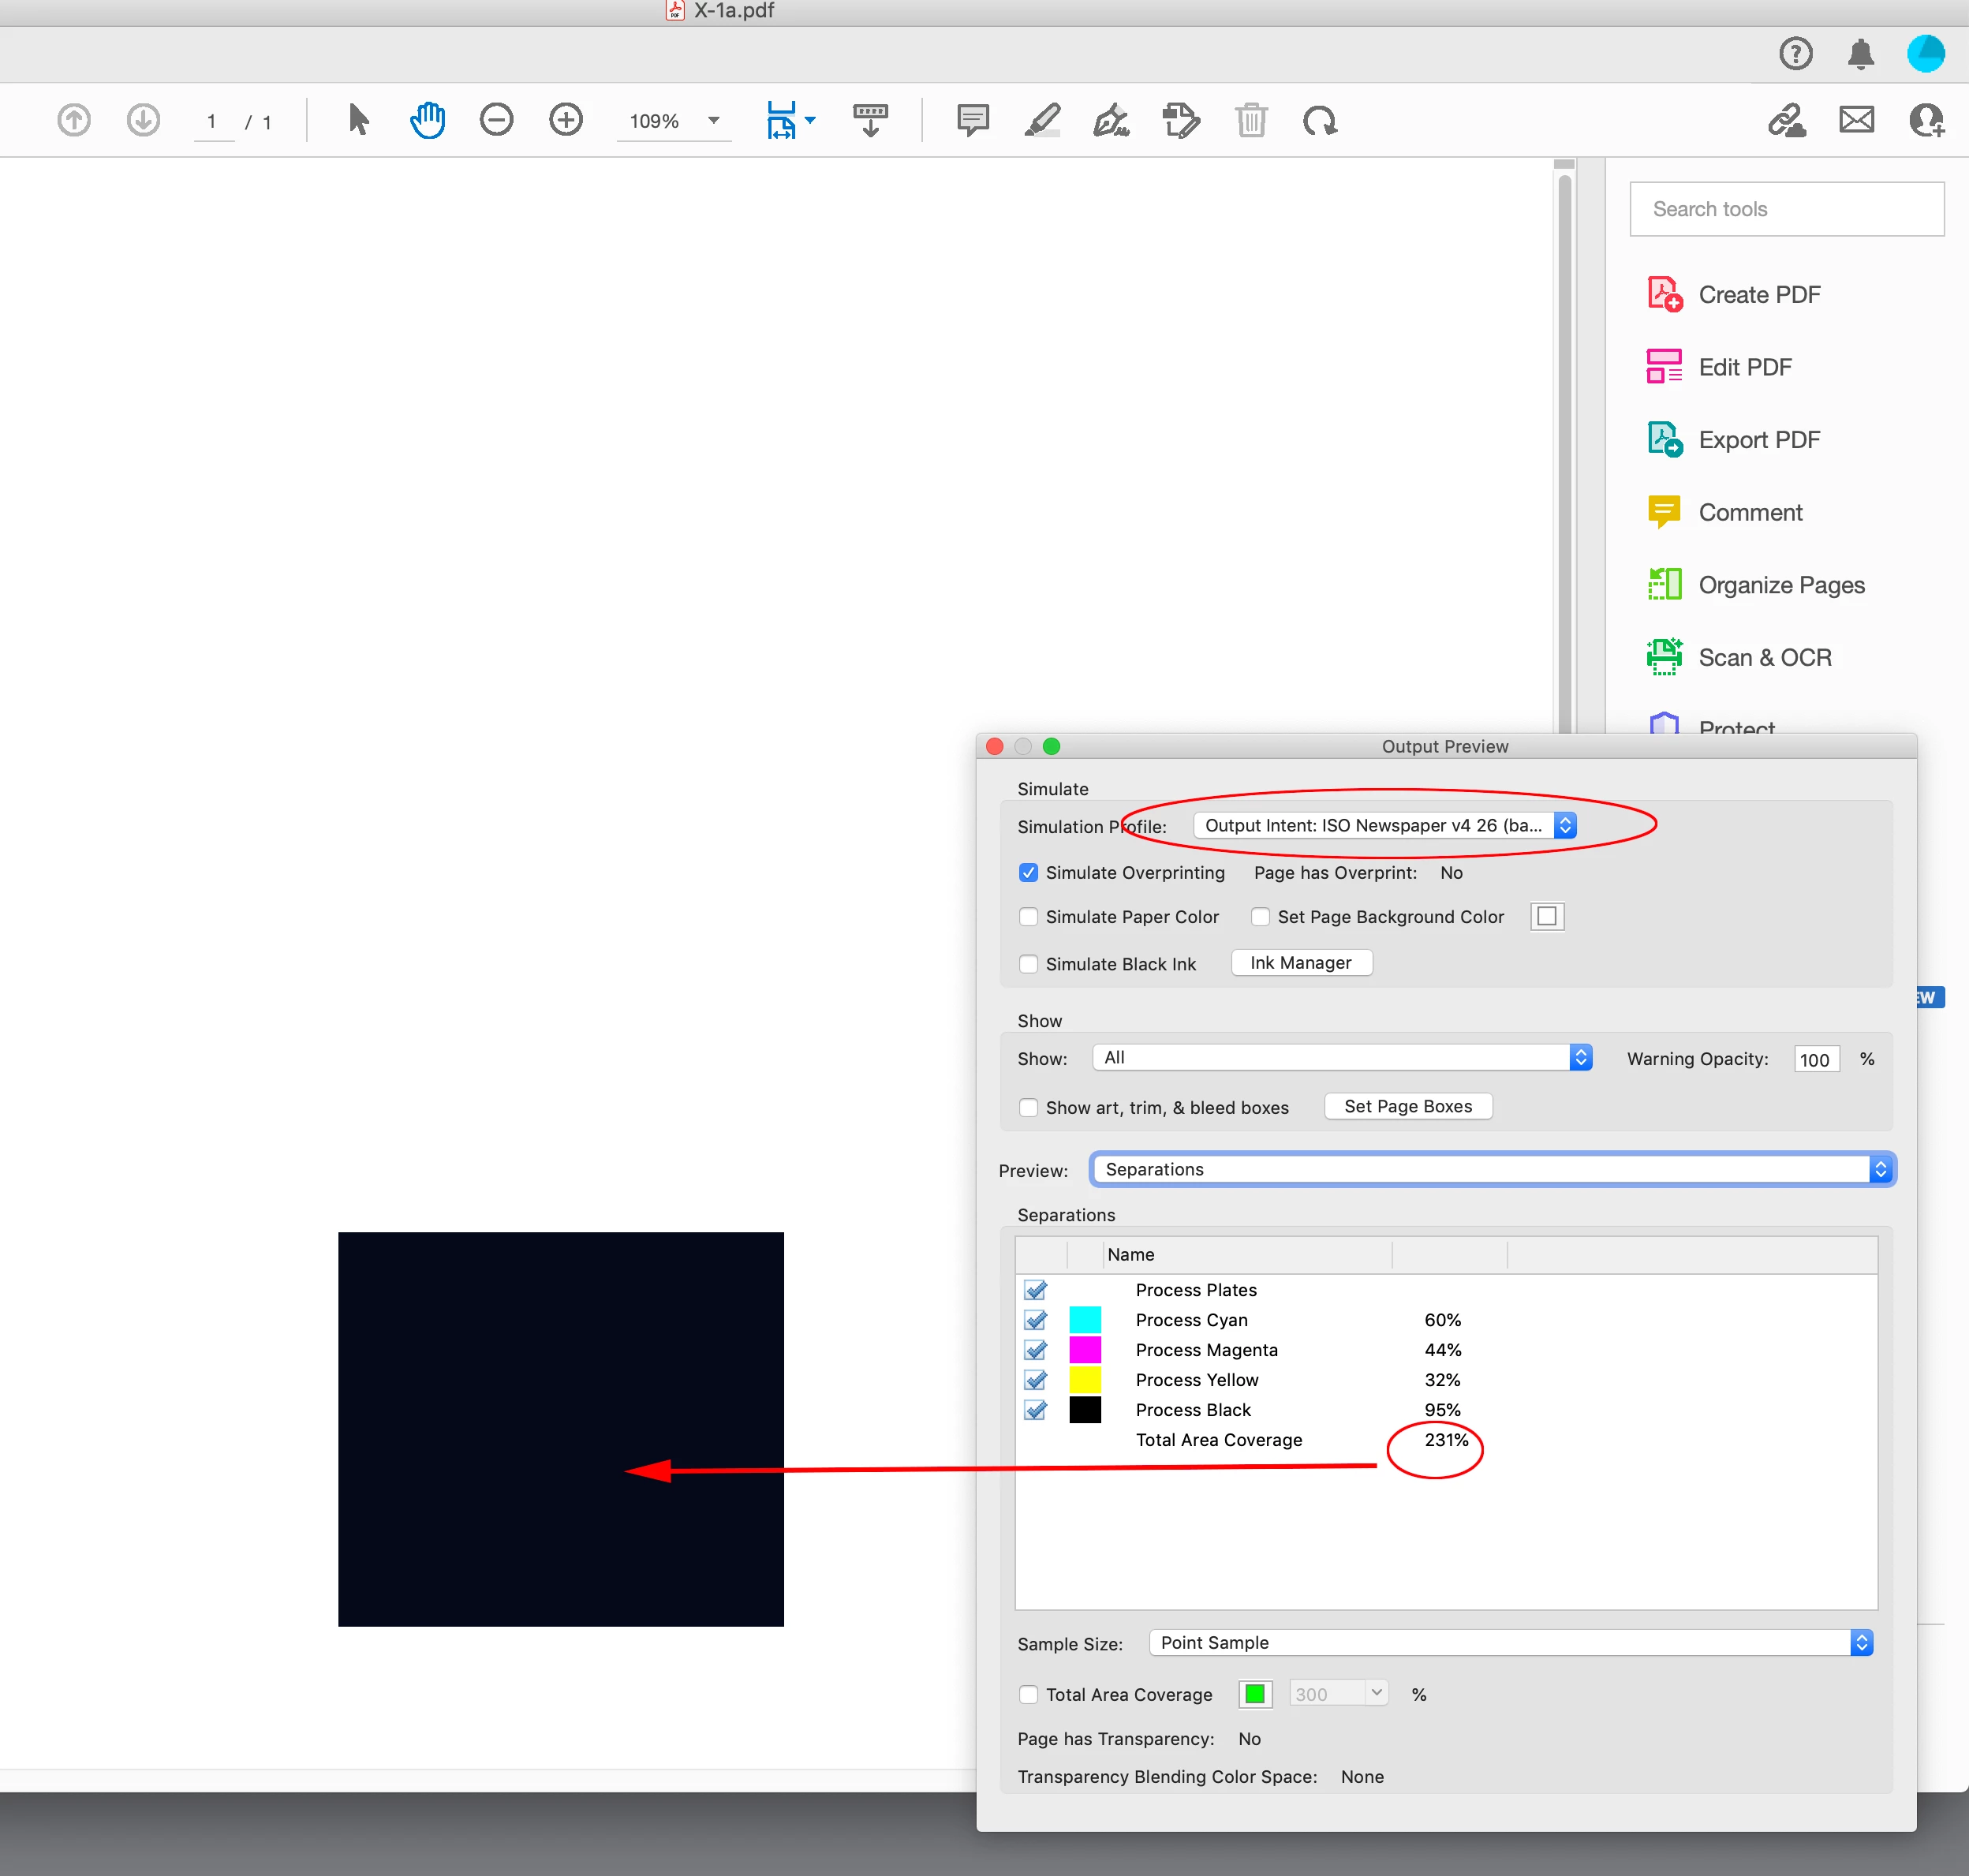Click the zoom in plus icon

pos(566,120)
